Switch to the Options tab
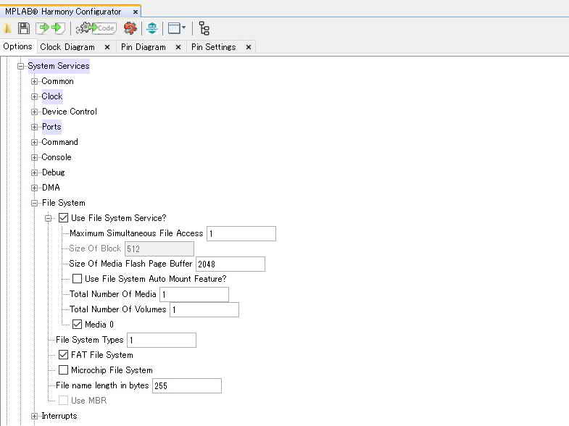569x426 pixels. (x=17, y=46)
